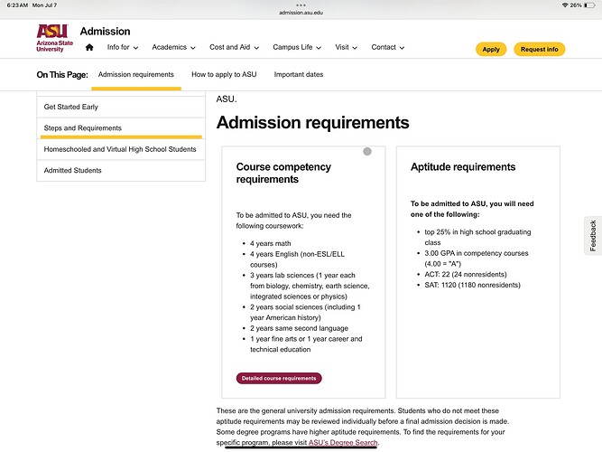This screenshot has width=602, height=452.
Task: Expand the Contact dropdown menu
Action: point(388,47)
